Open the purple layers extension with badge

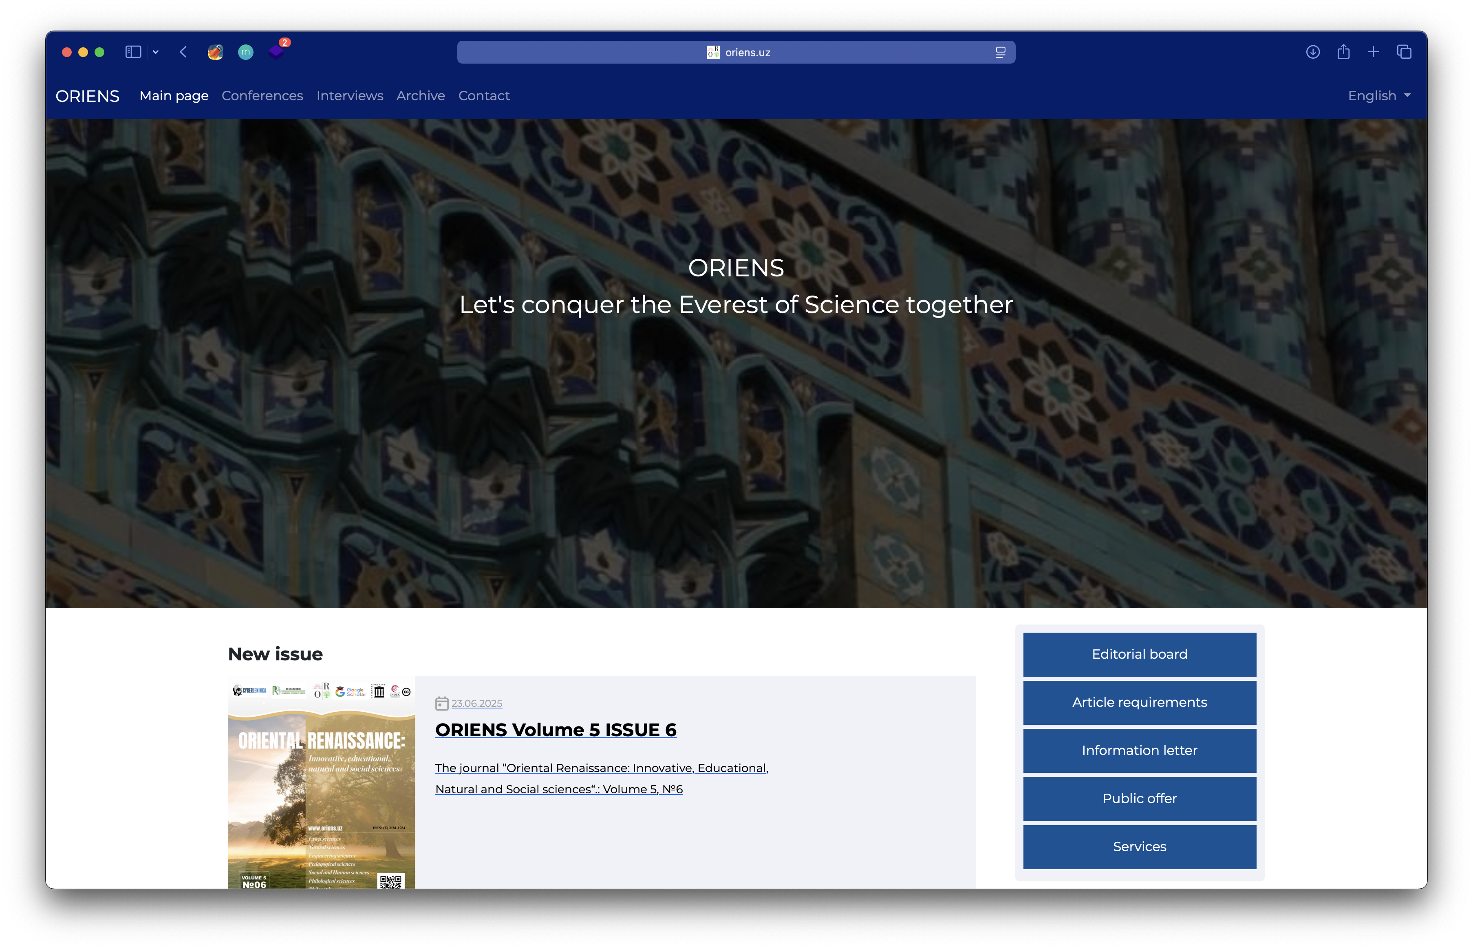(277, 52)
